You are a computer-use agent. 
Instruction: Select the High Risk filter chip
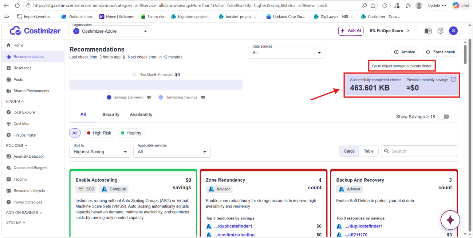[x=99, y=133]
